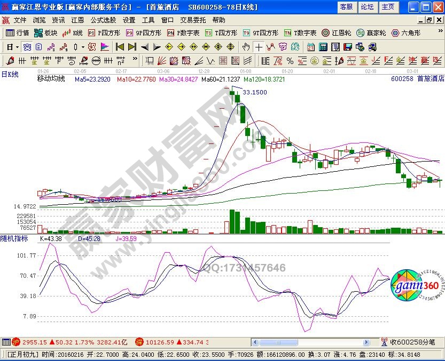Open the 交易委托 menu
The width and height of the screenshot is (445, 361).
[x=192, y=20]
